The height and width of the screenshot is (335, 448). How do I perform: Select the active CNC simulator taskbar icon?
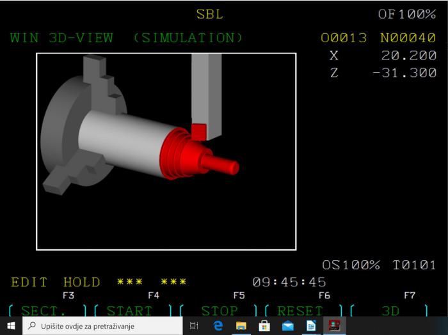(x=334, y=326)
